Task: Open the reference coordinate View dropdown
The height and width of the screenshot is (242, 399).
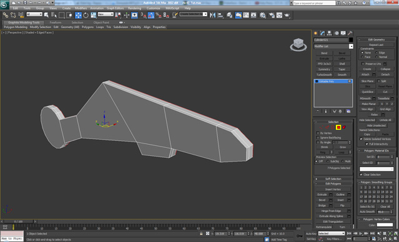Action: click(x=106, y=14)
